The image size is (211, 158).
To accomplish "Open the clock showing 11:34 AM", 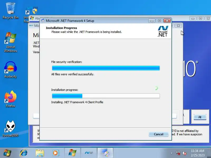I will [198, 153].
